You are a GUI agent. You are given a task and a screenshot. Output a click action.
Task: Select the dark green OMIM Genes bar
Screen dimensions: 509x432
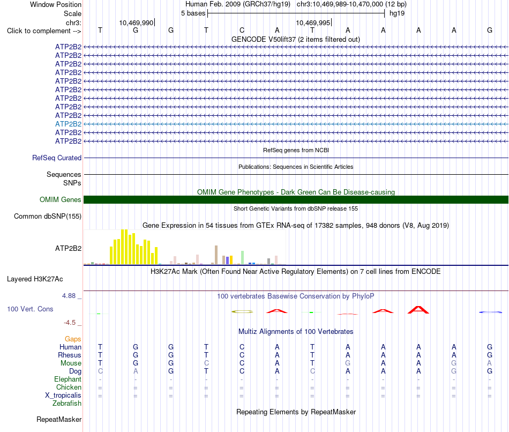[x=296, y=200]
